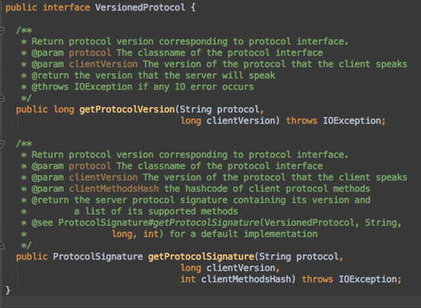The image size is (421, 308).
Task: Click the getProtocolVersion method name
Action: tap(127, 110)
